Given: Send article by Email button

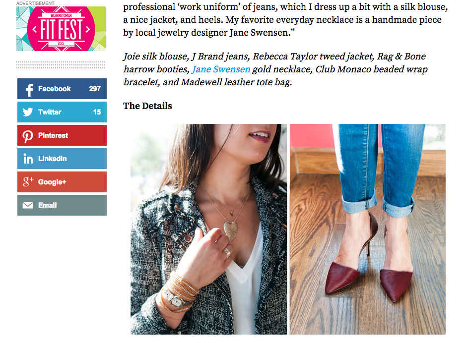Looking at the screenshot, I should coord(62,205).
